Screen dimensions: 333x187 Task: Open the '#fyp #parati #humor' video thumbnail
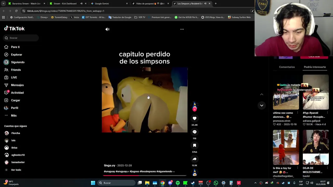point(316,92)
